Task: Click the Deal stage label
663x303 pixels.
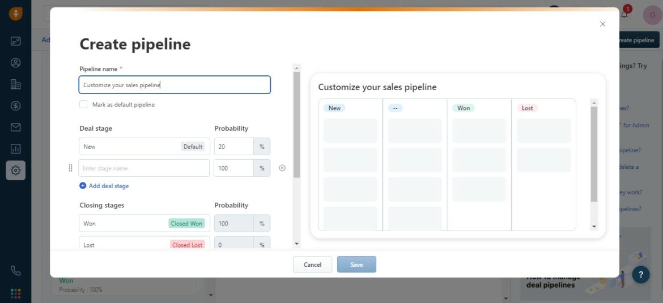Action: click(x=96, y=128)
